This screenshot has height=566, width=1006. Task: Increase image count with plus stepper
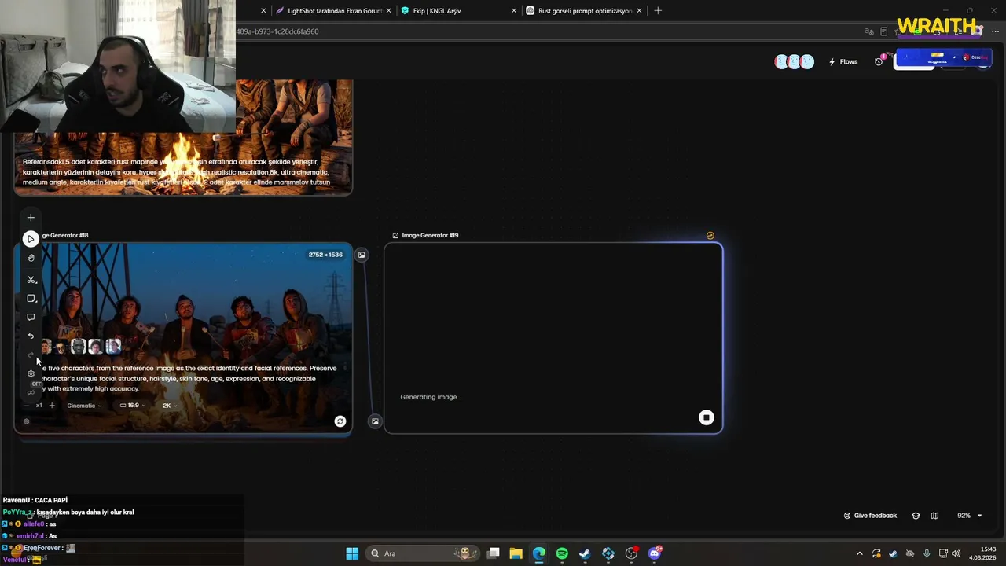point(52,406)
